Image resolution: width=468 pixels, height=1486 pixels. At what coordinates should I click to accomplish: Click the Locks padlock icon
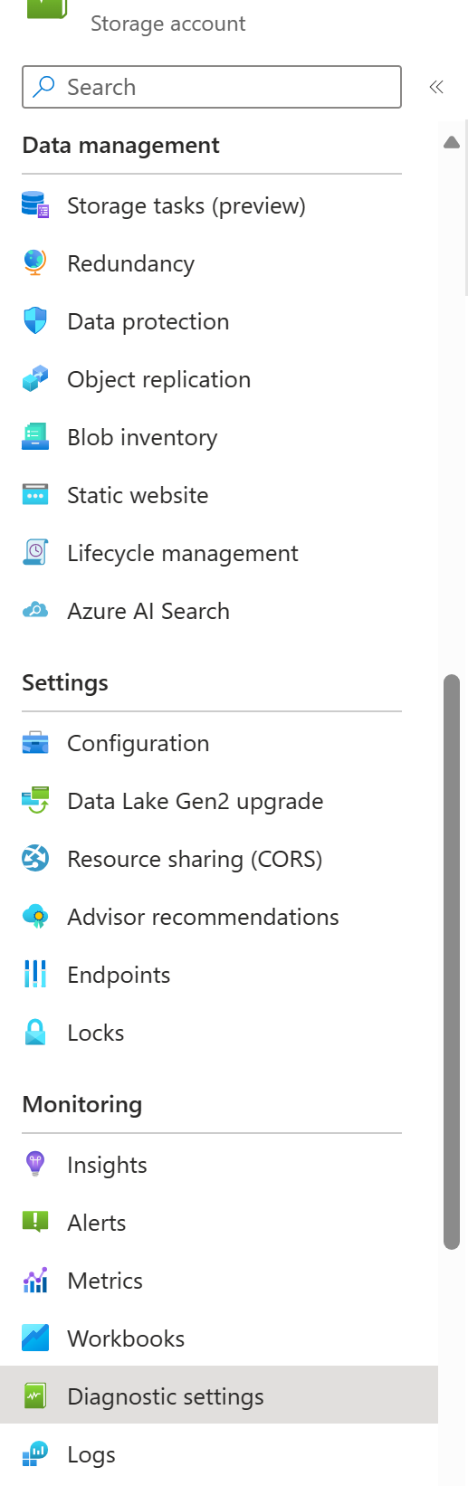pyautogui.click(x=35, y=1033)
